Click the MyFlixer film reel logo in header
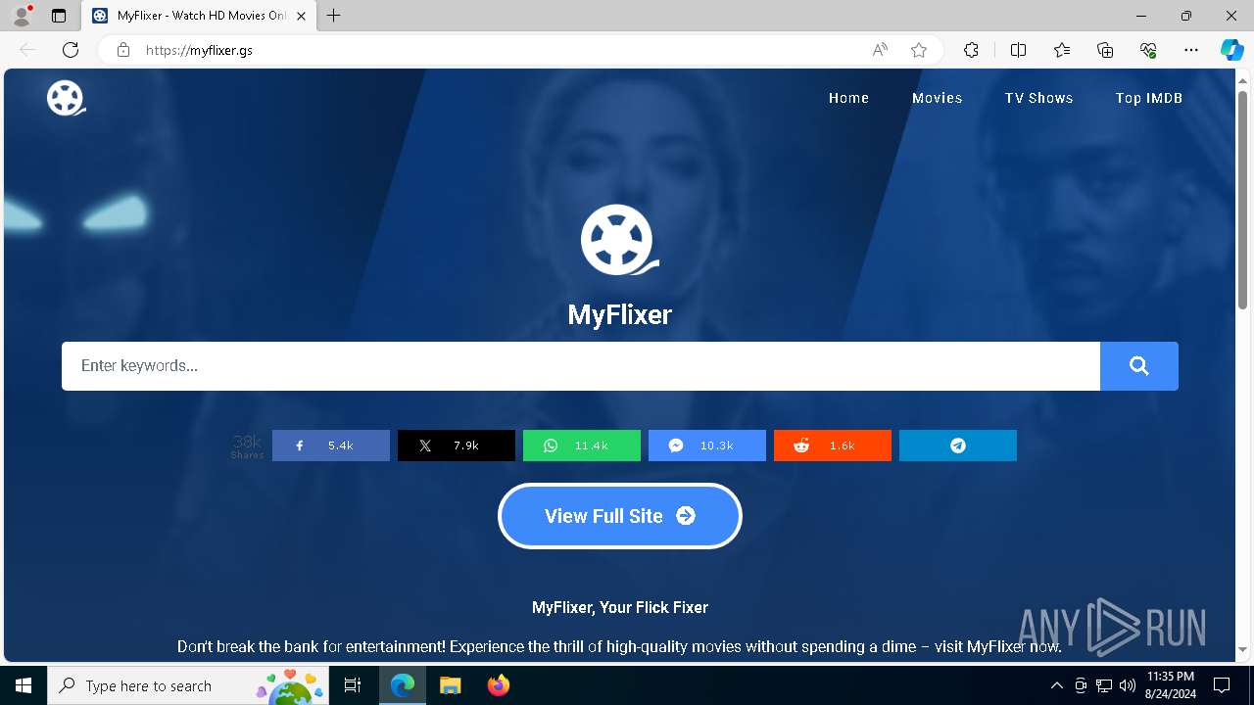Screen dimensions: 1254x705 (67, 98)
